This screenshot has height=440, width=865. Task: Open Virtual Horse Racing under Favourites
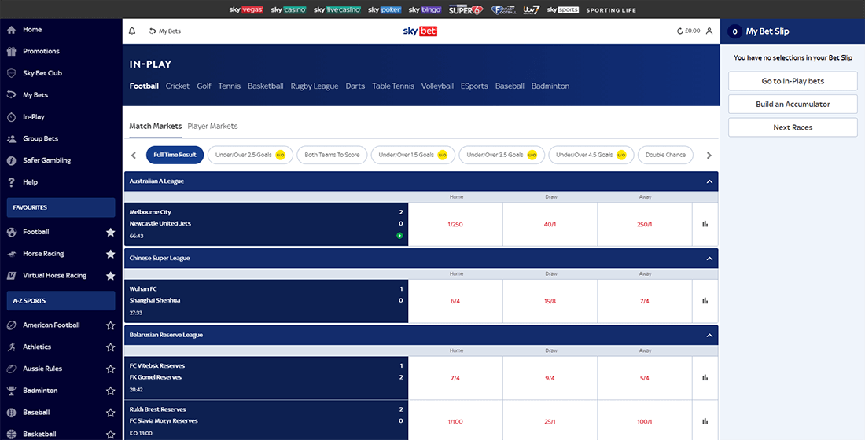pyautogui.click(x=54, y=276)
